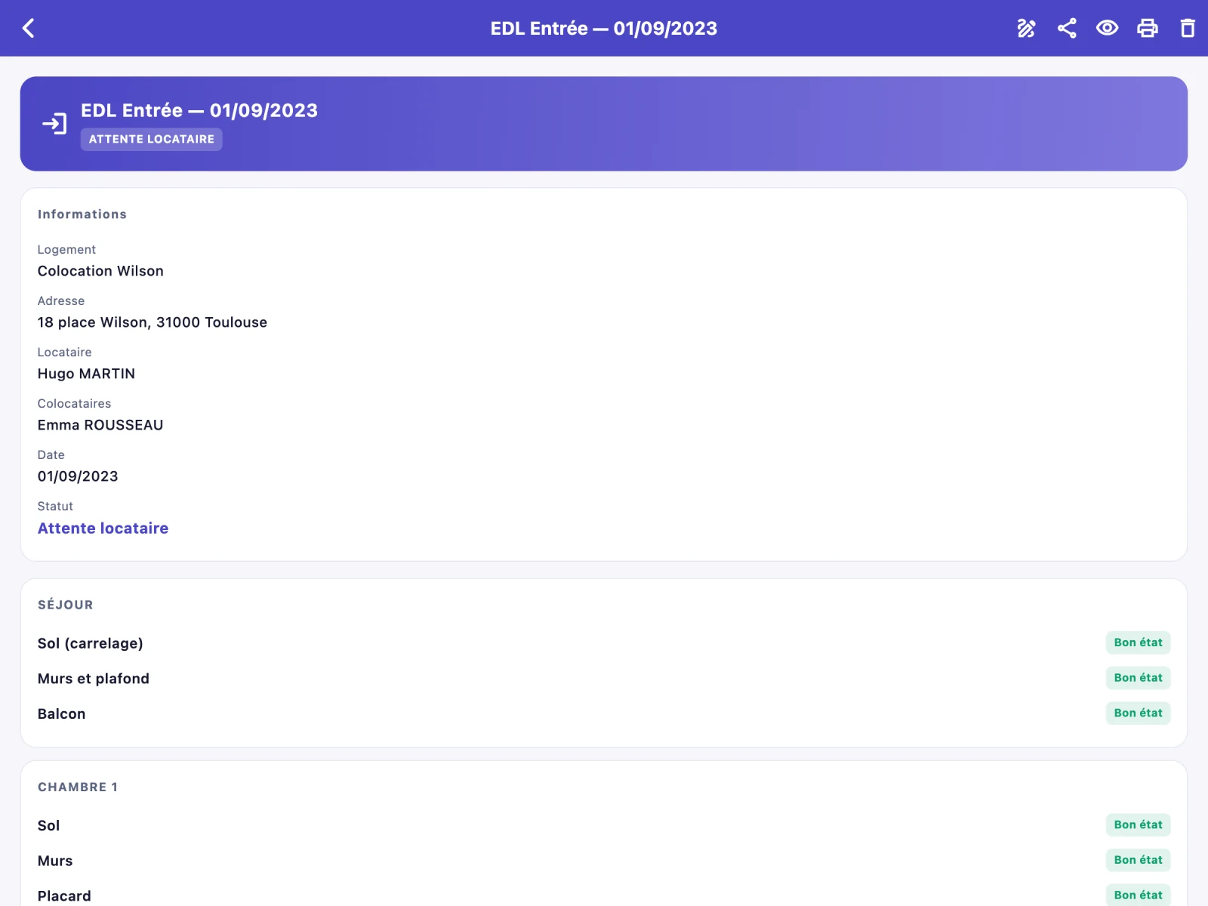The height and width of the screenshot is (906, 1208).
Task: Click the ATTENTE LOCATAIRE badge
Action: (152, 139)
